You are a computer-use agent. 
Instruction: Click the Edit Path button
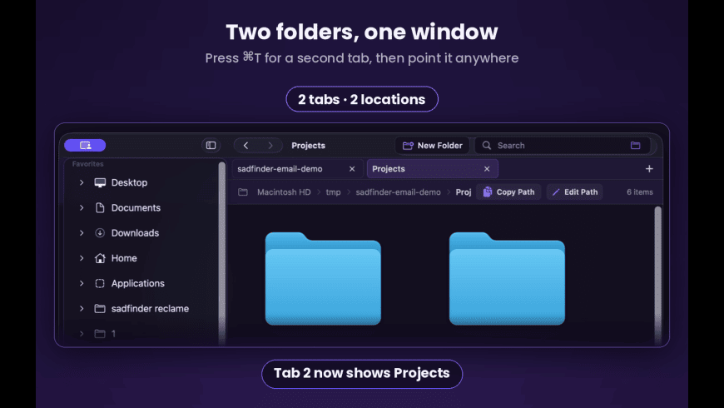pos(575,192)
